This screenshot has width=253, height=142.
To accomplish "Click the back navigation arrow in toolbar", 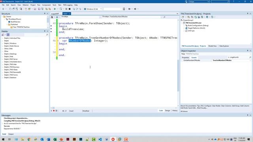I will click(x=129, y=9).
